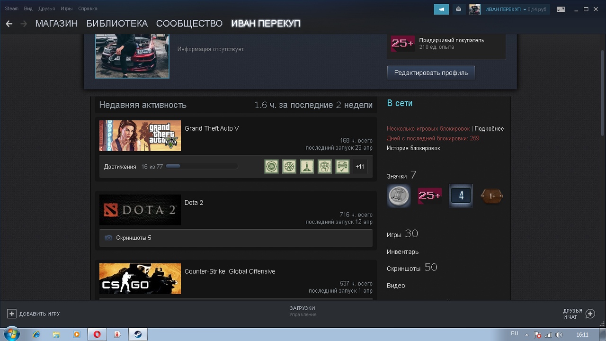Open ДРУЗЬЯ И ЧАТ panel
The height and width of the screenshot is (341, 606).
579,314
